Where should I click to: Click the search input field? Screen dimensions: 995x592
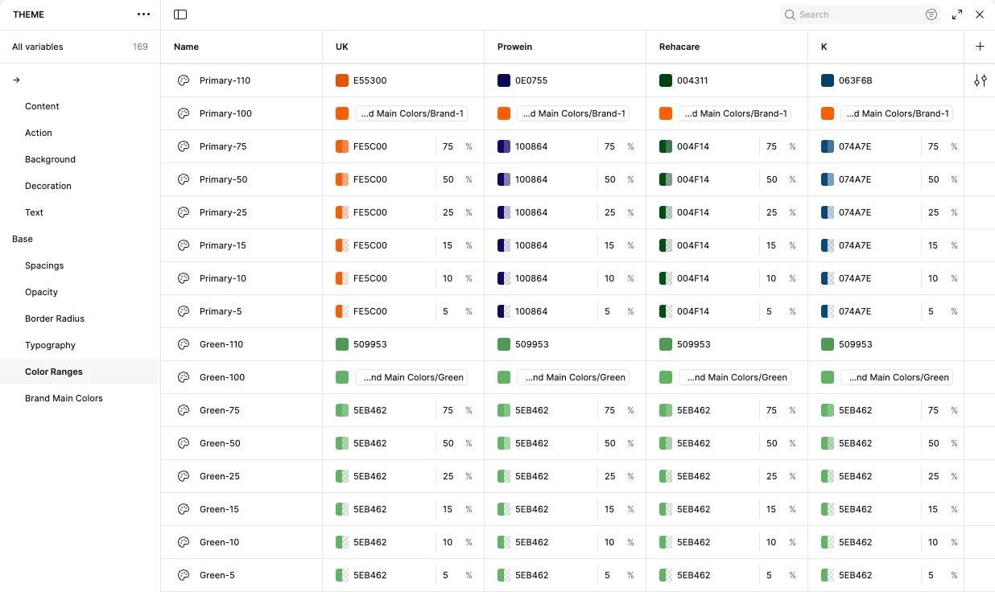[852, 14]
